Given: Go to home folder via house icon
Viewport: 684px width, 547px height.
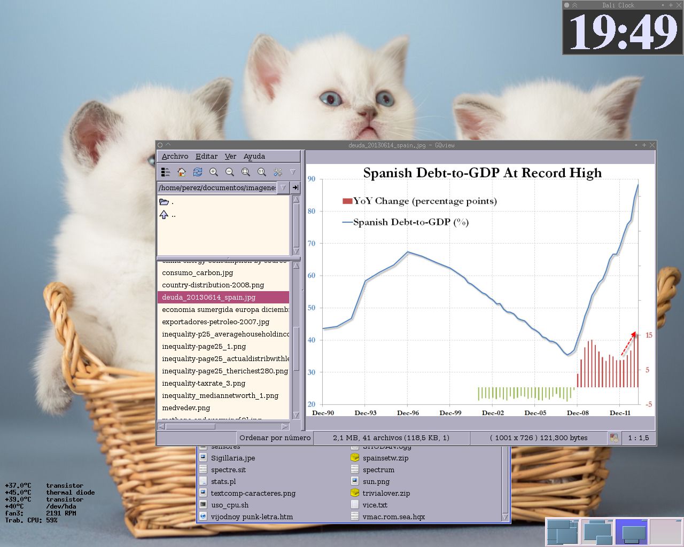Looking at the screenshot, I should [x=182, y=172].
